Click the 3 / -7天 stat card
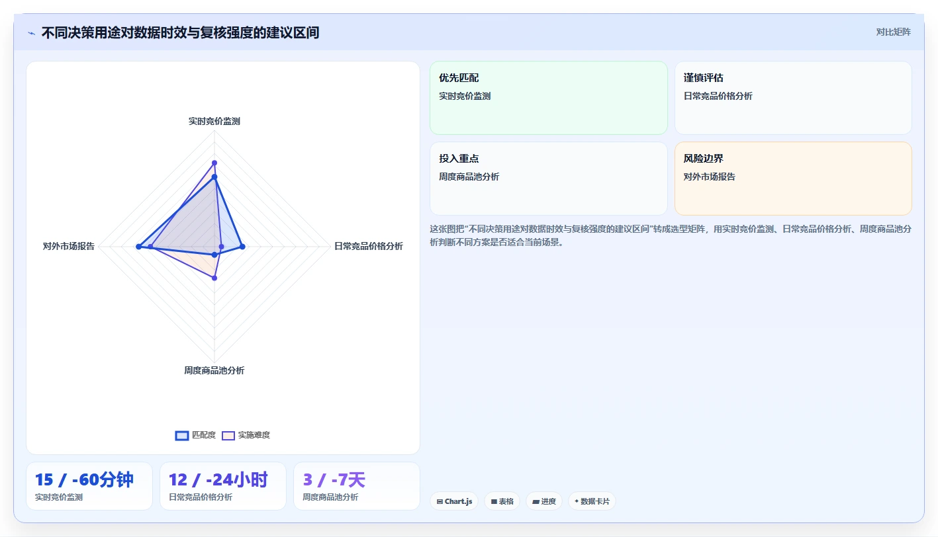Image resolution: width=938 pixels, height=537 pixels. click(357, 486)
